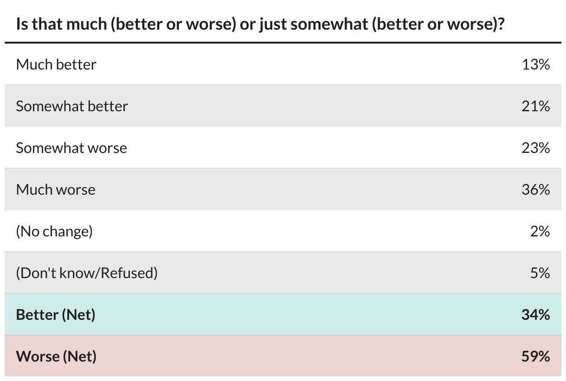
Task: Click the table title question heading
Action: coord(260,23)
